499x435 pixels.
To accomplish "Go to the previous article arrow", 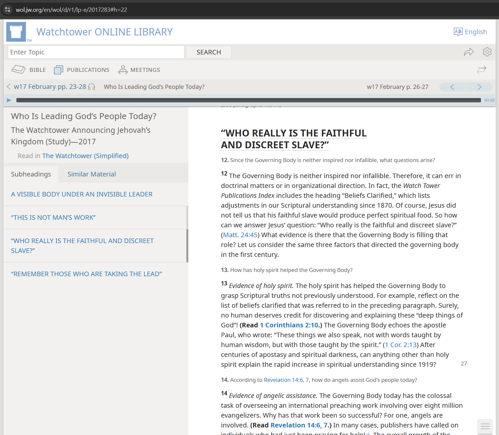I will 452,87.
